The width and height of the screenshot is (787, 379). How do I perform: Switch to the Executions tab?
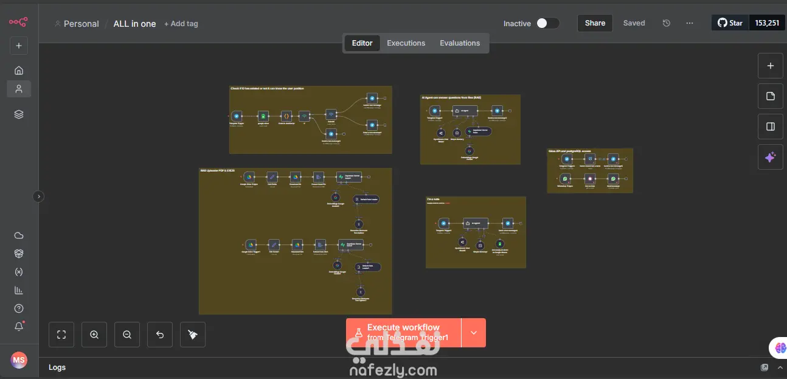click(406, 43)
